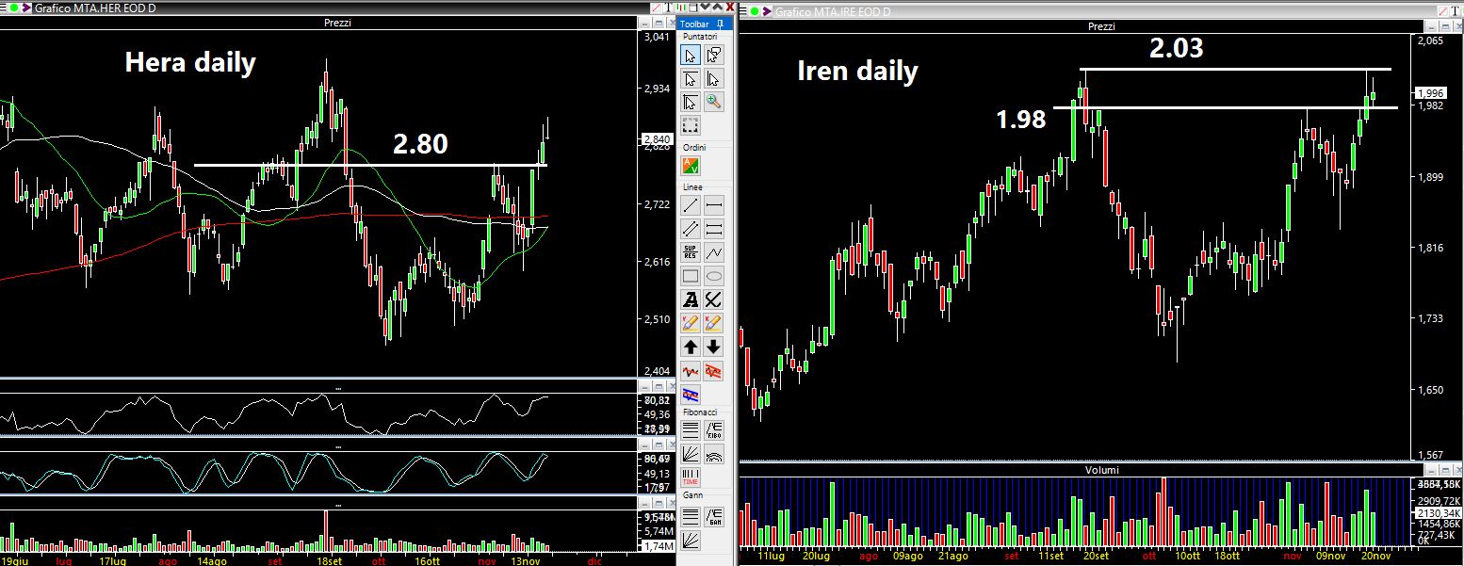
Task: Choose the parallel horizontal lines tool
Action: click(713, 229)
